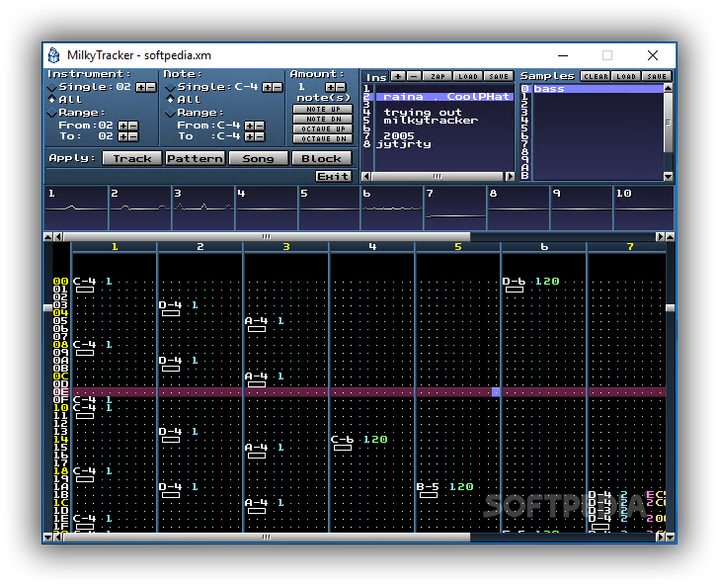Save the current instrument
The image size is (719, 586).
(x=499, y=77)
